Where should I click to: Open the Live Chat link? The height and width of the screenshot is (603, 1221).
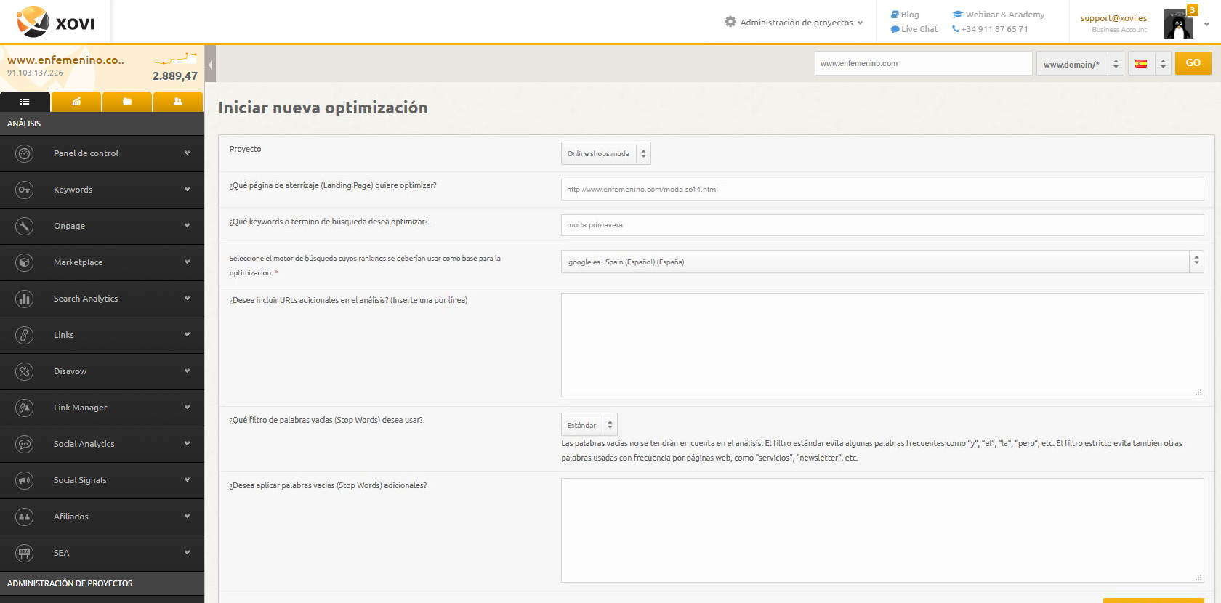click(x=914, y=29)
